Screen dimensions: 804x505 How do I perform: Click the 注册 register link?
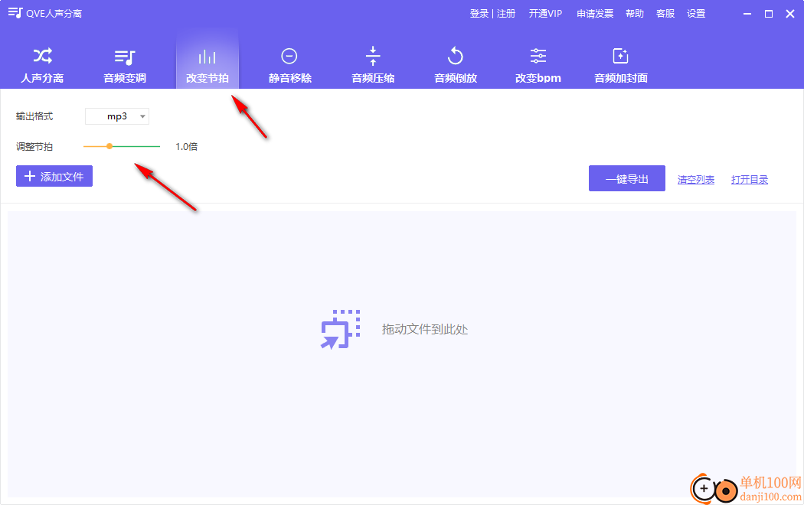(x=506, y=14)
